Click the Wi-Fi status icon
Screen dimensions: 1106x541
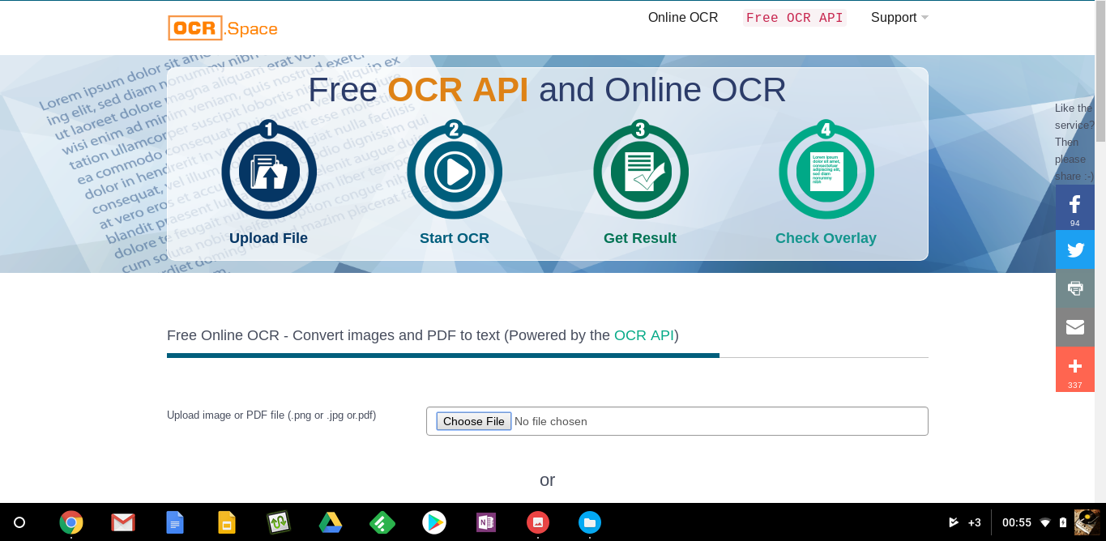click(x=1045, y=522)
